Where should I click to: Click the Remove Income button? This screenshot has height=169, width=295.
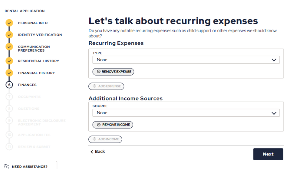113,125
